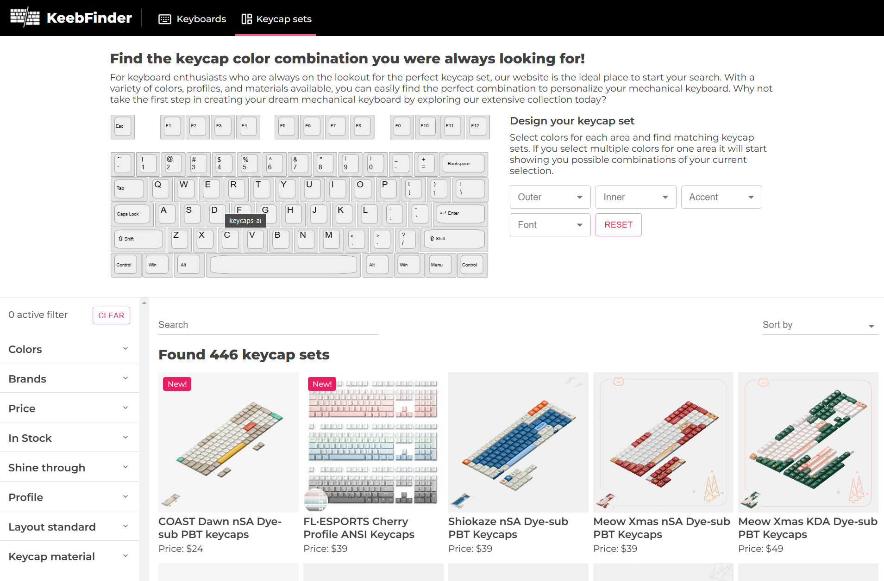Expand the Profile filter section
The image size is (884, 581).
pos(69,497)
